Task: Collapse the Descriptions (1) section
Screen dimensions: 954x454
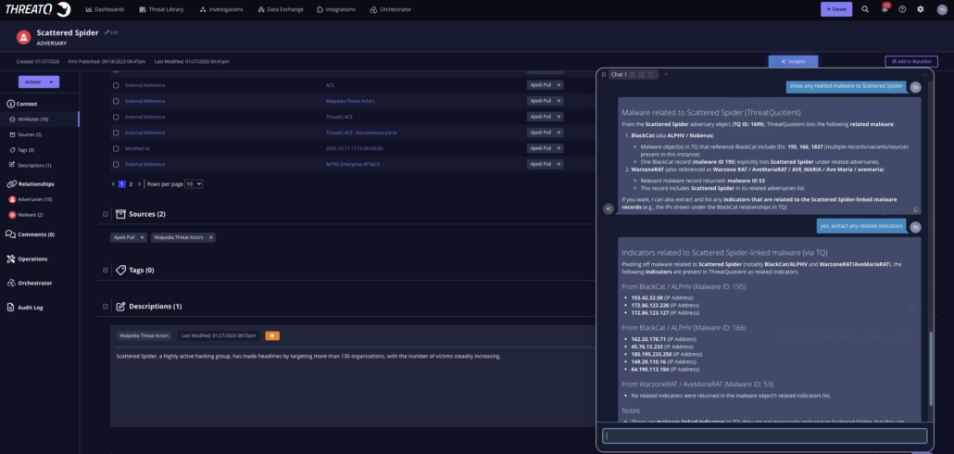Action: pos(106,306)
